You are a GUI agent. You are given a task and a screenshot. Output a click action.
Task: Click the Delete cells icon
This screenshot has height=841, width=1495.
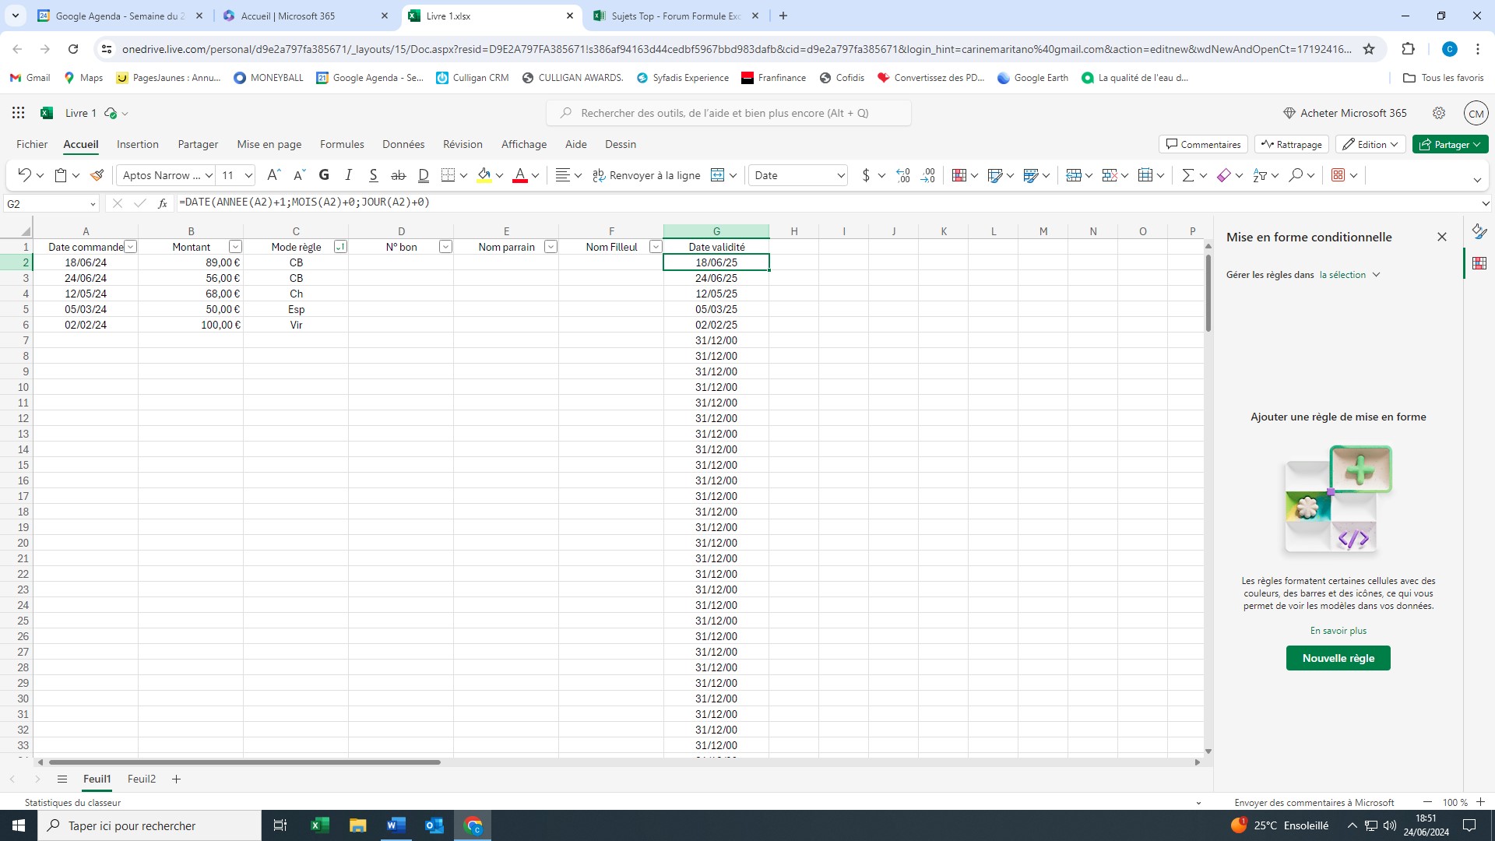coord(1110,175)
